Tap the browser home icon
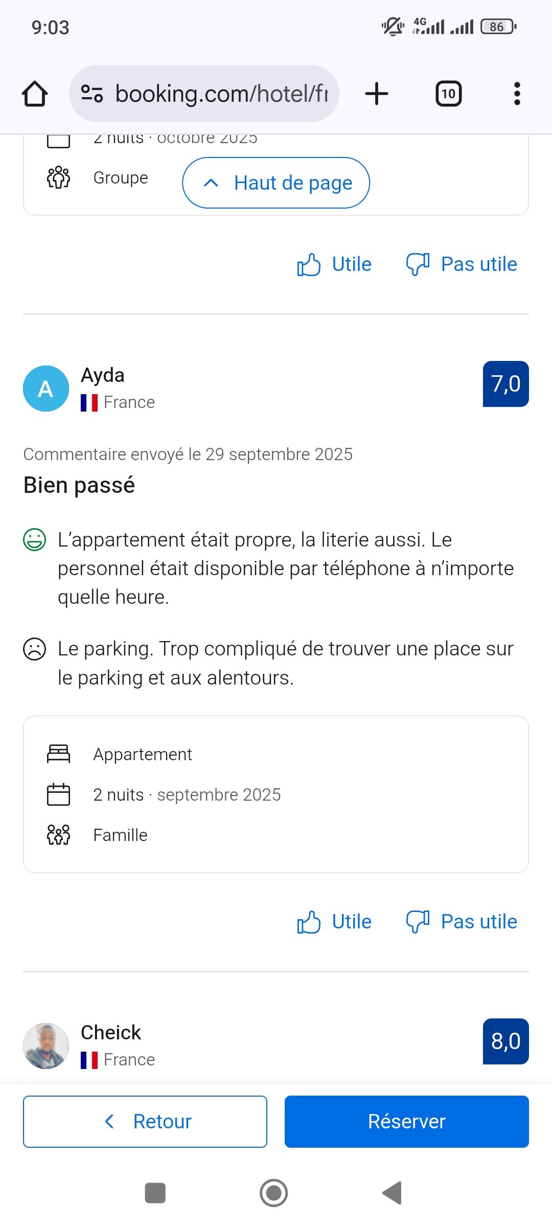 coord(35,94)
